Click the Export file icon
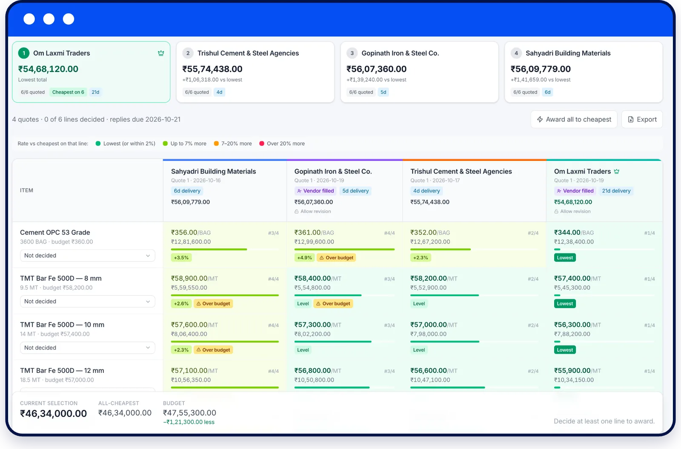Viewport: 681px width, 449px height. tap(631, 120)
